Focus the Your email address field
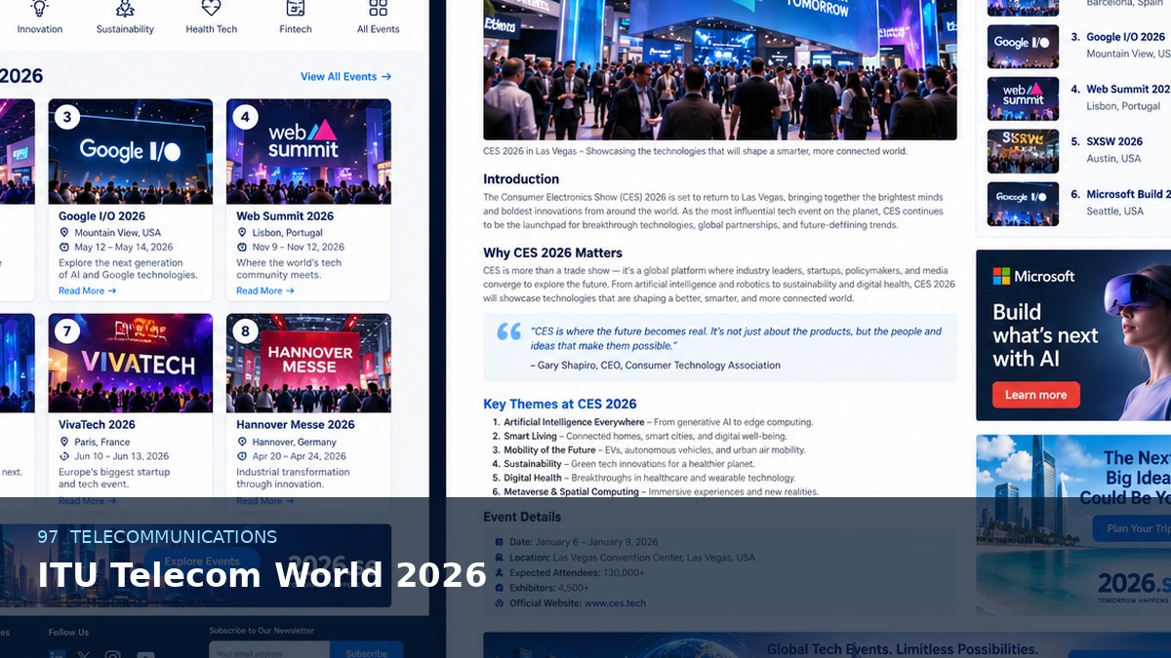The image size is (1171, 658). coord(269,653)
